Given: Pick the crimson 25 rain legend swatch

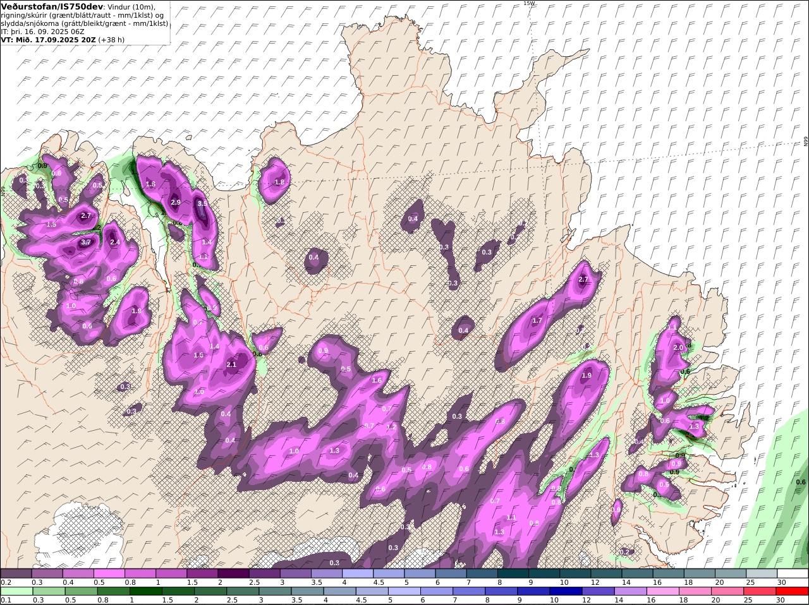Looking at the screenshot, I should (760, 591).
